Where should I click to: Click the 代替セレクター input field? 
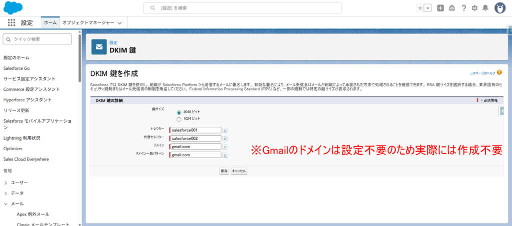pyautogui.click(x=195, y=139)
